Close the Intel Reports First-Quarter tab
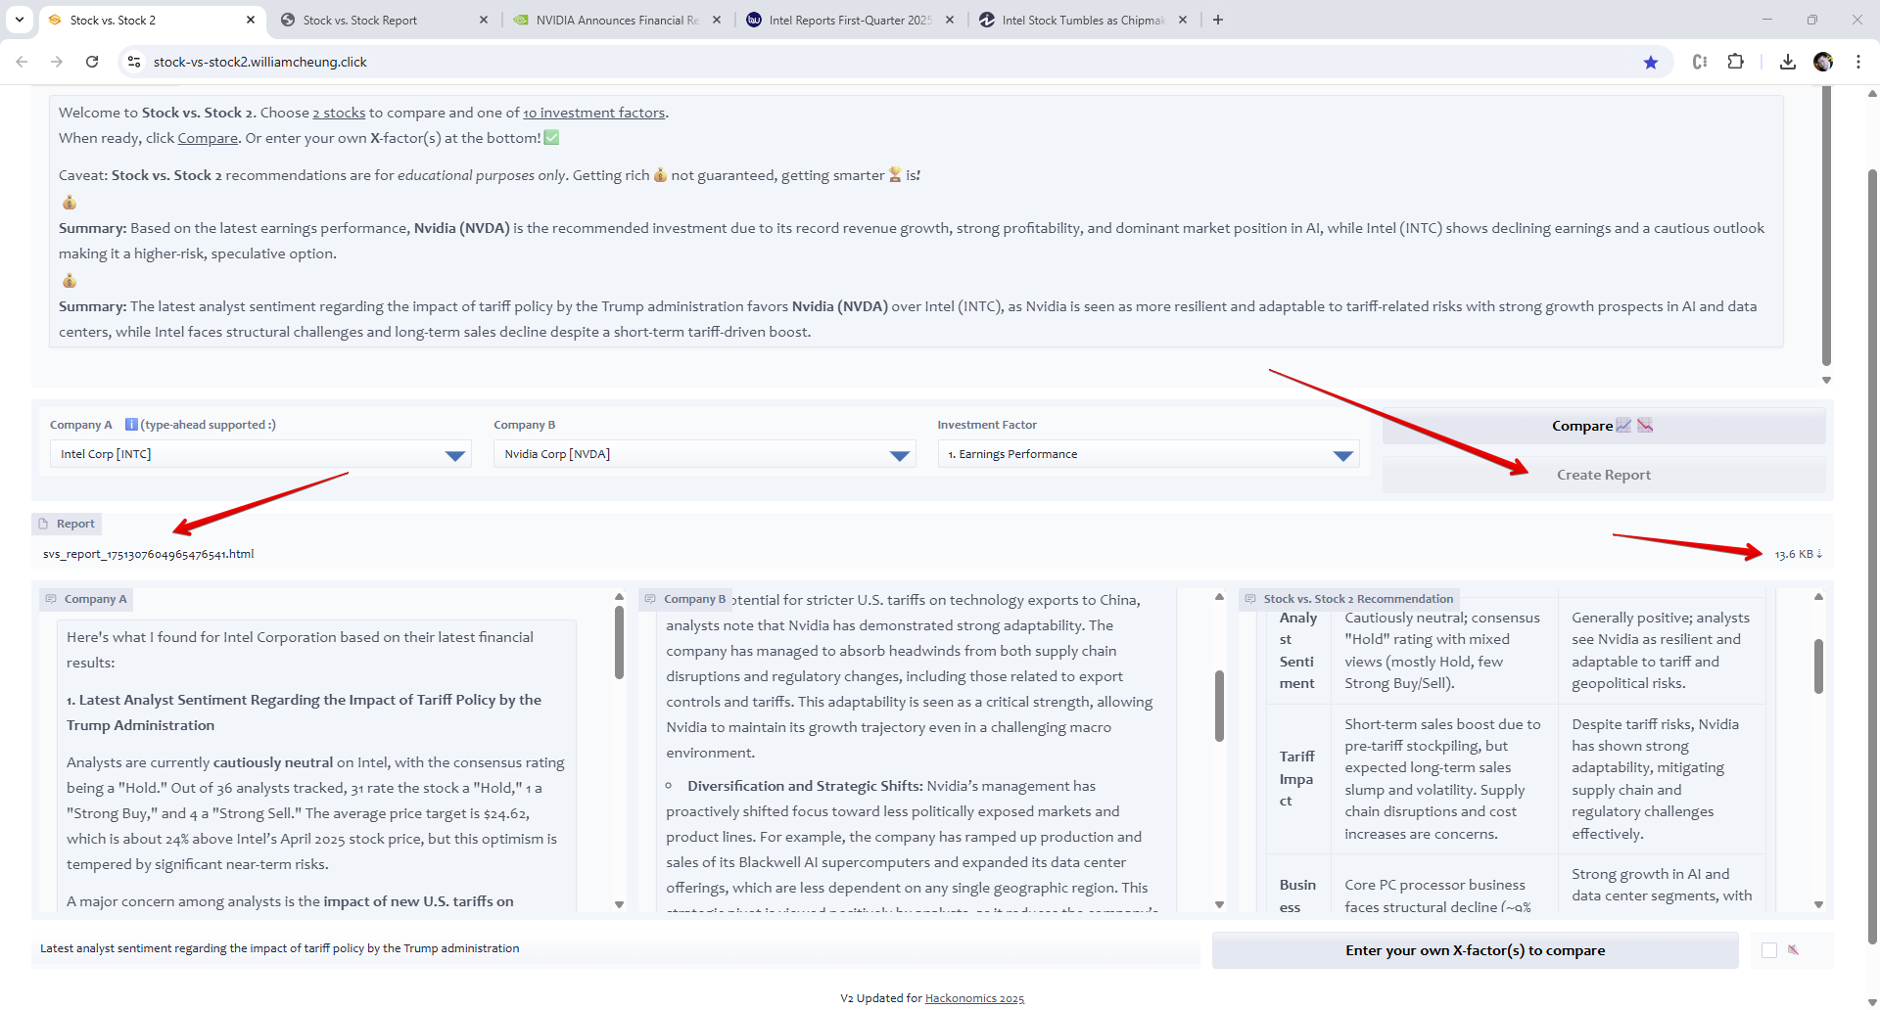Screen dimensions: 1880x1010 [950, 20]
